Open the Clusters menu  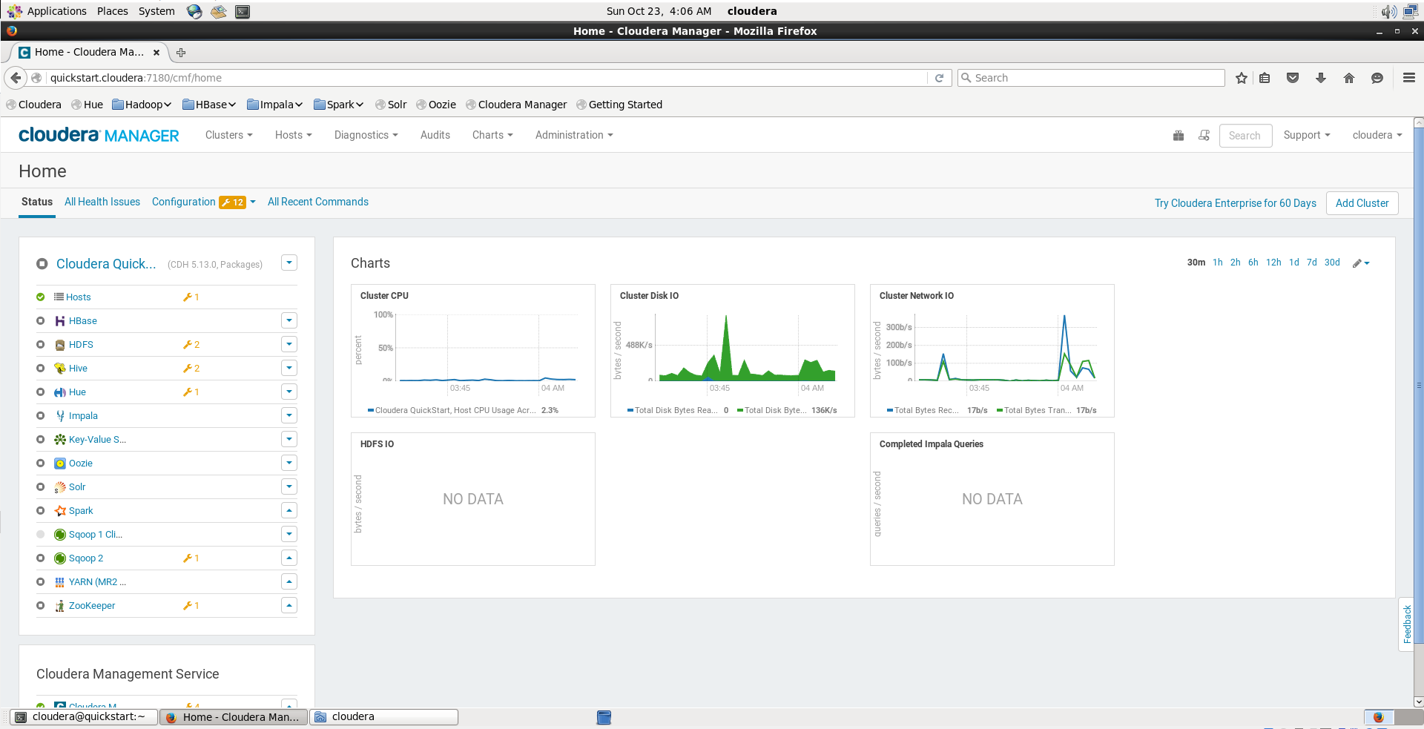pos(228,135)
